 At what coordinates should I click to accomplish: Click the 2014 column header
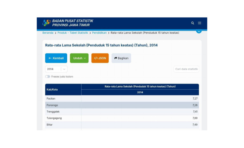(140, 92)
